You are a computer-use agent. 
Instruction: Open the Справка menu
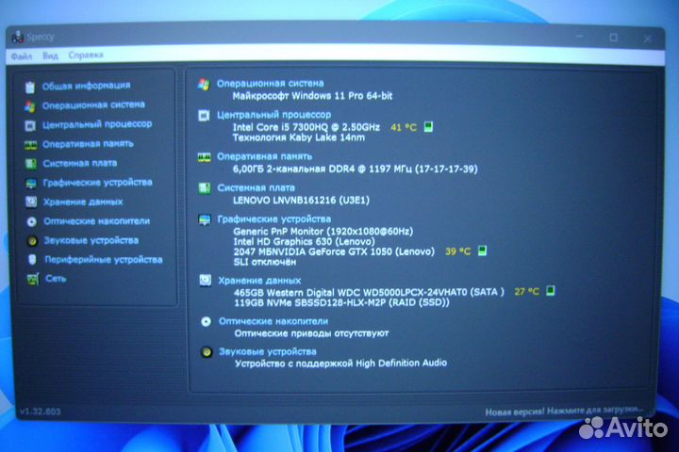pyautogui.click(x=86, y=55)
